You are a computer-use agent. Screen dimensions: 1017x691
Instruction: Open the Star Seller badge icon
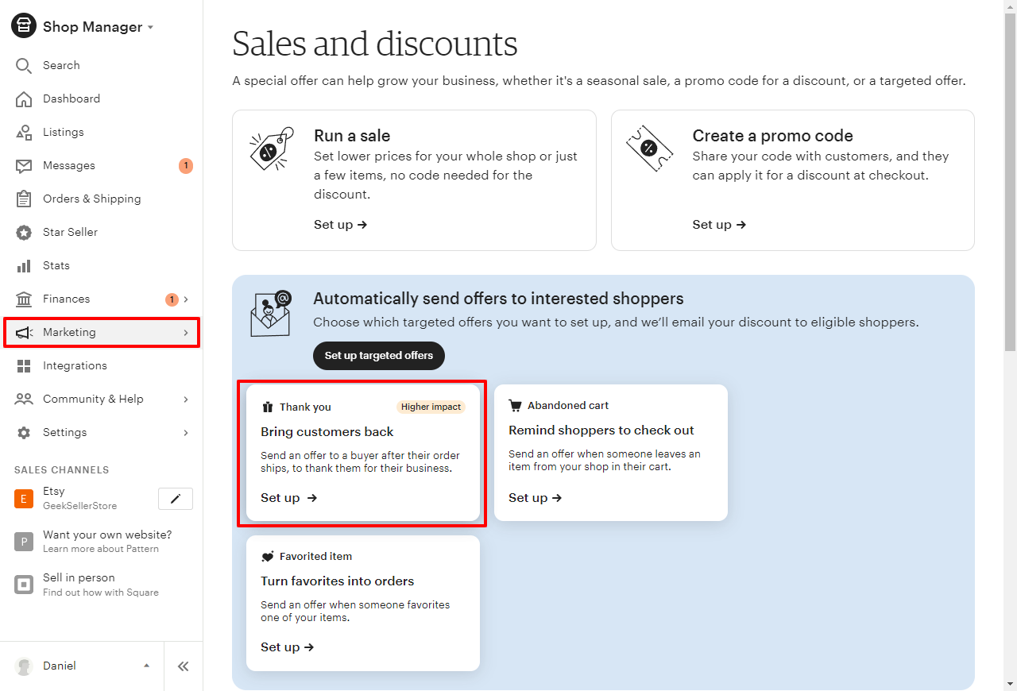(x=24, y=232)
